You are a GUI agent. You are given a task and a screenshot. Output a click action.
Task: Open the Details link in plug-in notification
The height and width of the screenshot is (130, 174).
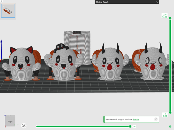(x=136, y=119)
